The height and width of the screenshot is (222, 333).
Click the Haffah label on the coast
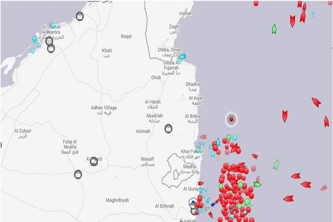pos(171,14)
